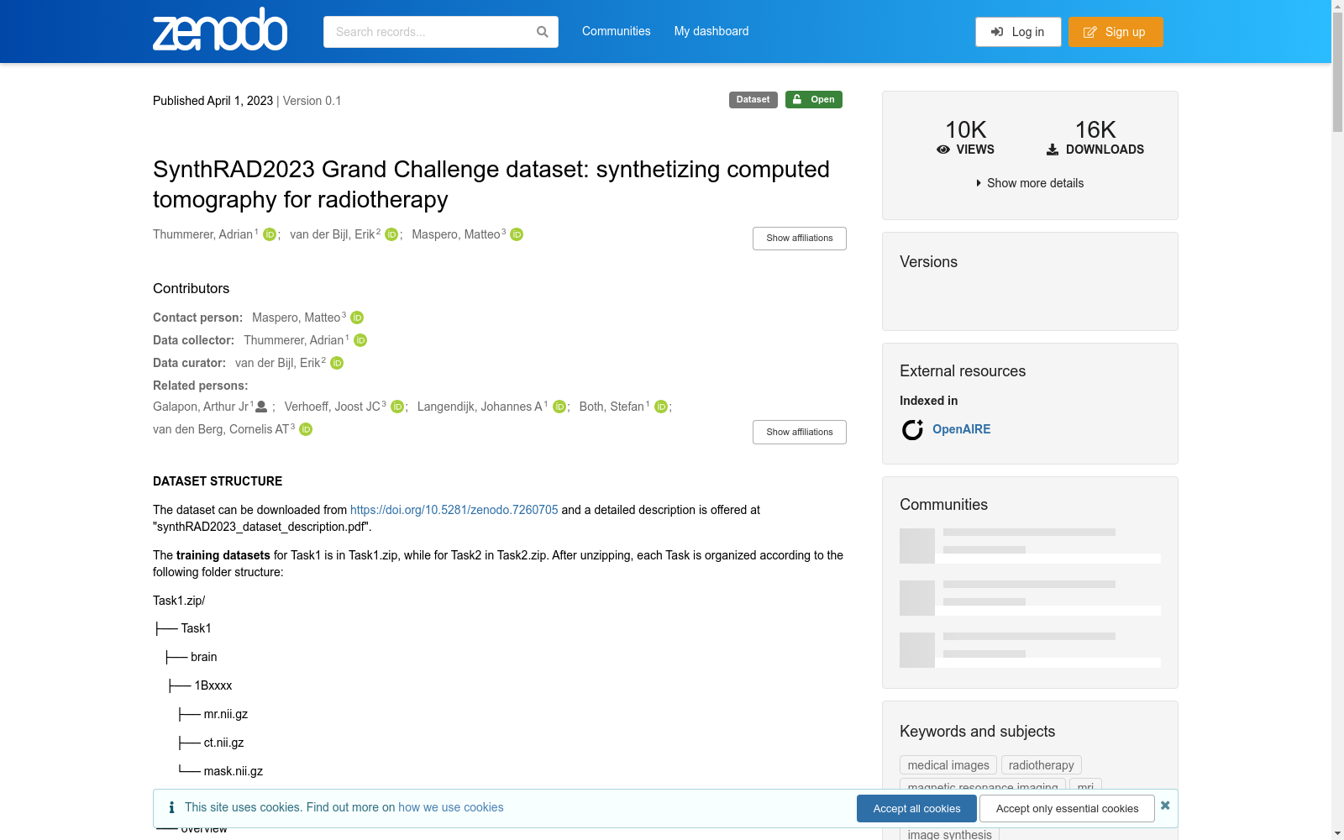Expand Show more details
Image resolution: width=1344 pixels, height=840 pixels.
(x=1033, y=182)
